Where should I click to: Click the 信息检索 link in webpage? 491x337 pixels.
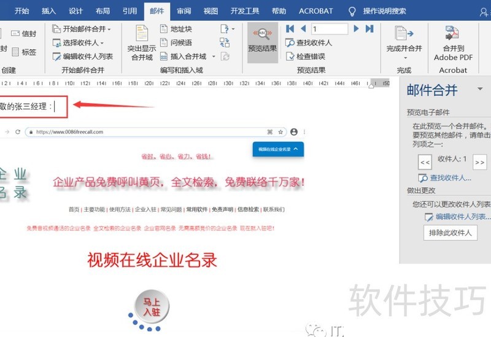[x=248, y=209]
